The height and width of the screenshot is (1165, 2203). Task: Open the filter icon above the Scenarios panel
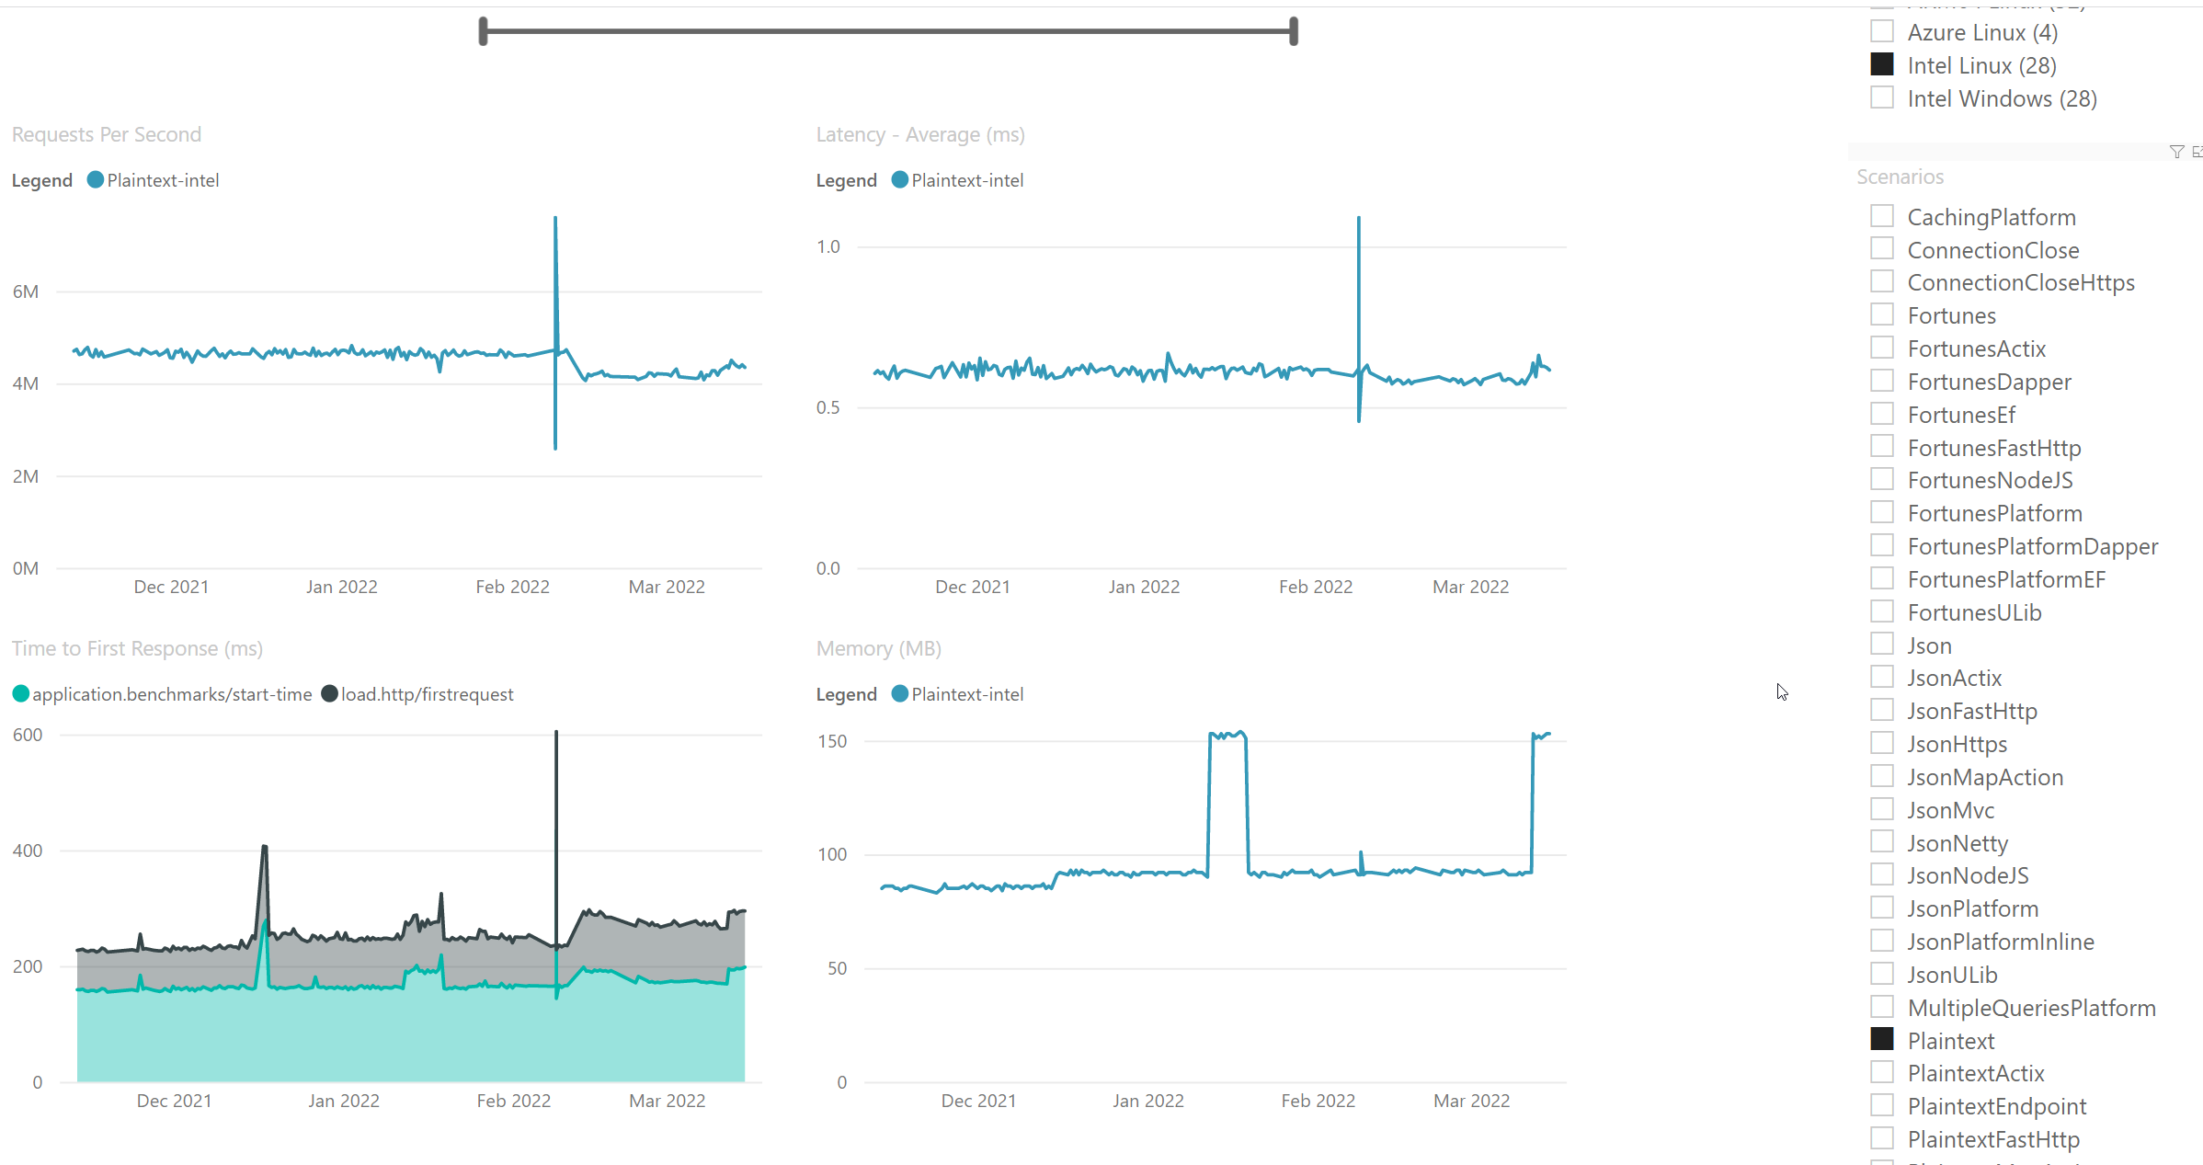pos(2176,152)
